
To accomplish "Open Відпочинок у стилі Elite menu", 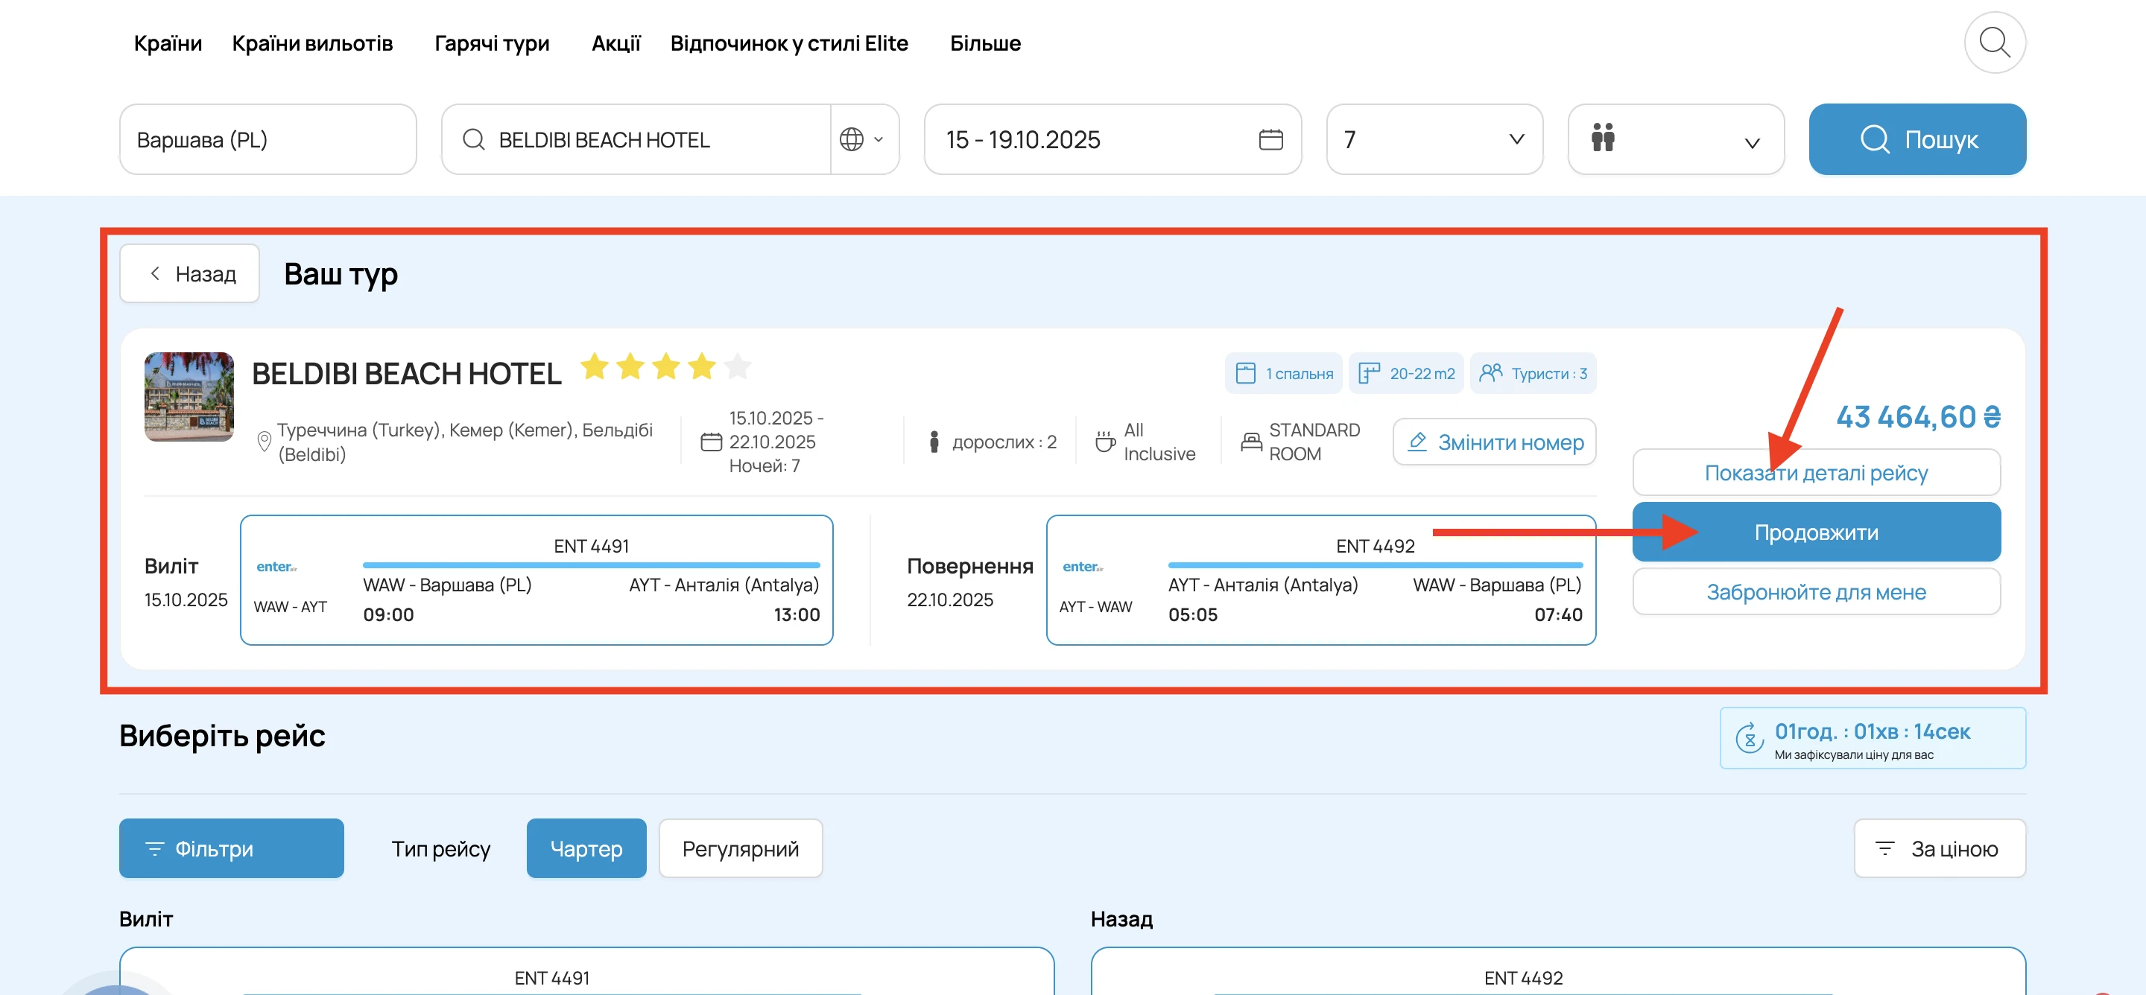I will click(790, 43).
